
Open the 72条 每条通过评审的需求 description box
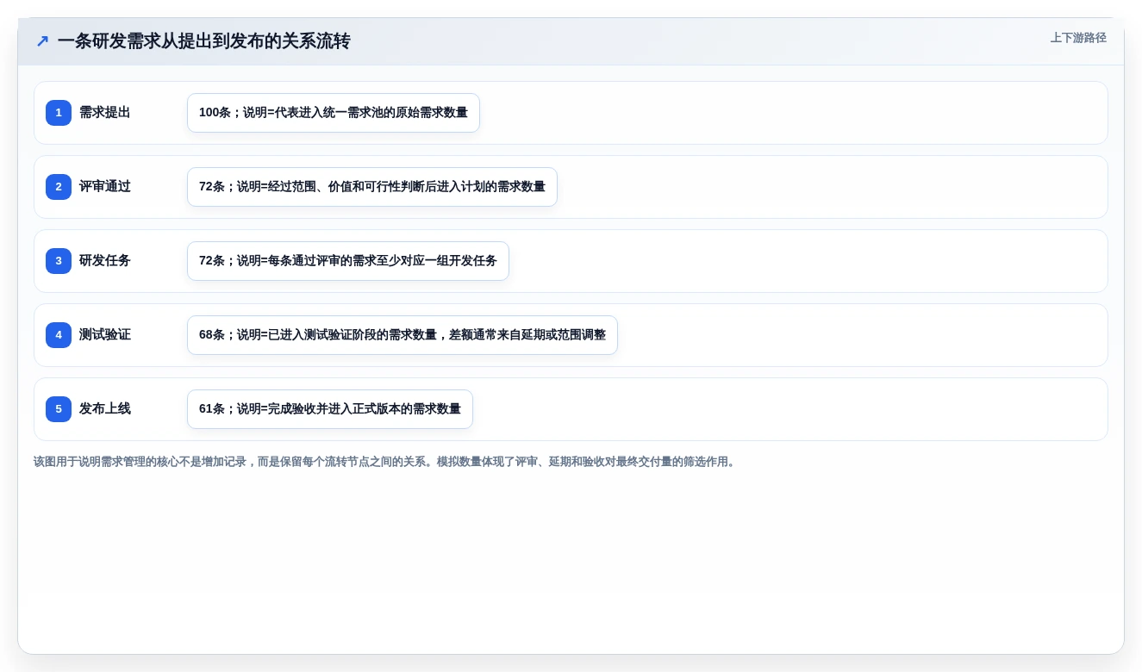[x=348, y=261]
